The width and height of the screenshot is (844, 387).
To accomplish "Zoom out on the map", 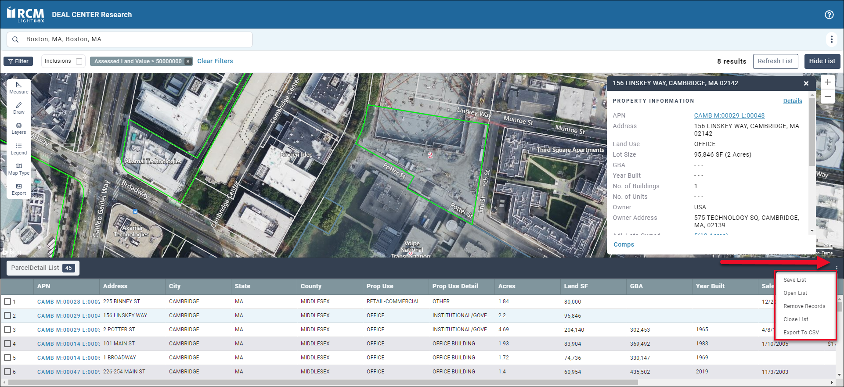I will pos(827,97).
